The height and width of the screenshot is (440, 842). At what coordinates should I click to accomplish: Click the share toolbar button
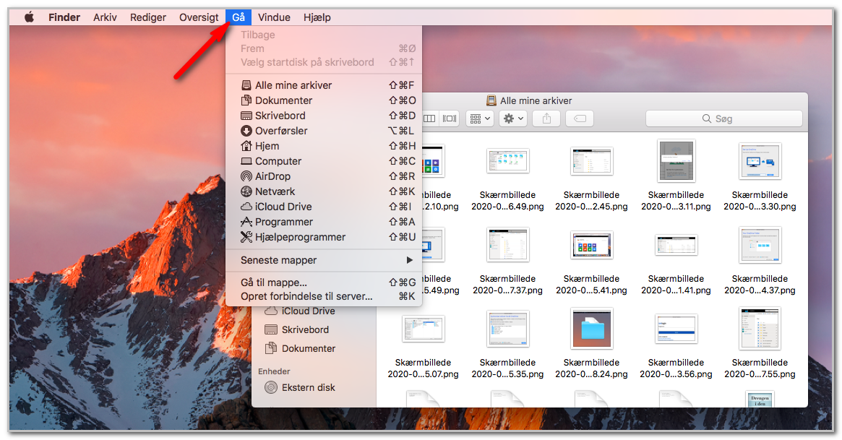click(x=546, y=118)
